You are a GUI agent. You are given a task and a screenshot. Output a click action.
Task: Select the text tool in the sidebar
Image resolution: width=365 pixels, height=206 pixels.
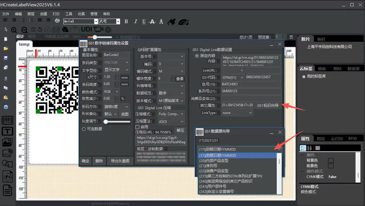pos(8,131)
